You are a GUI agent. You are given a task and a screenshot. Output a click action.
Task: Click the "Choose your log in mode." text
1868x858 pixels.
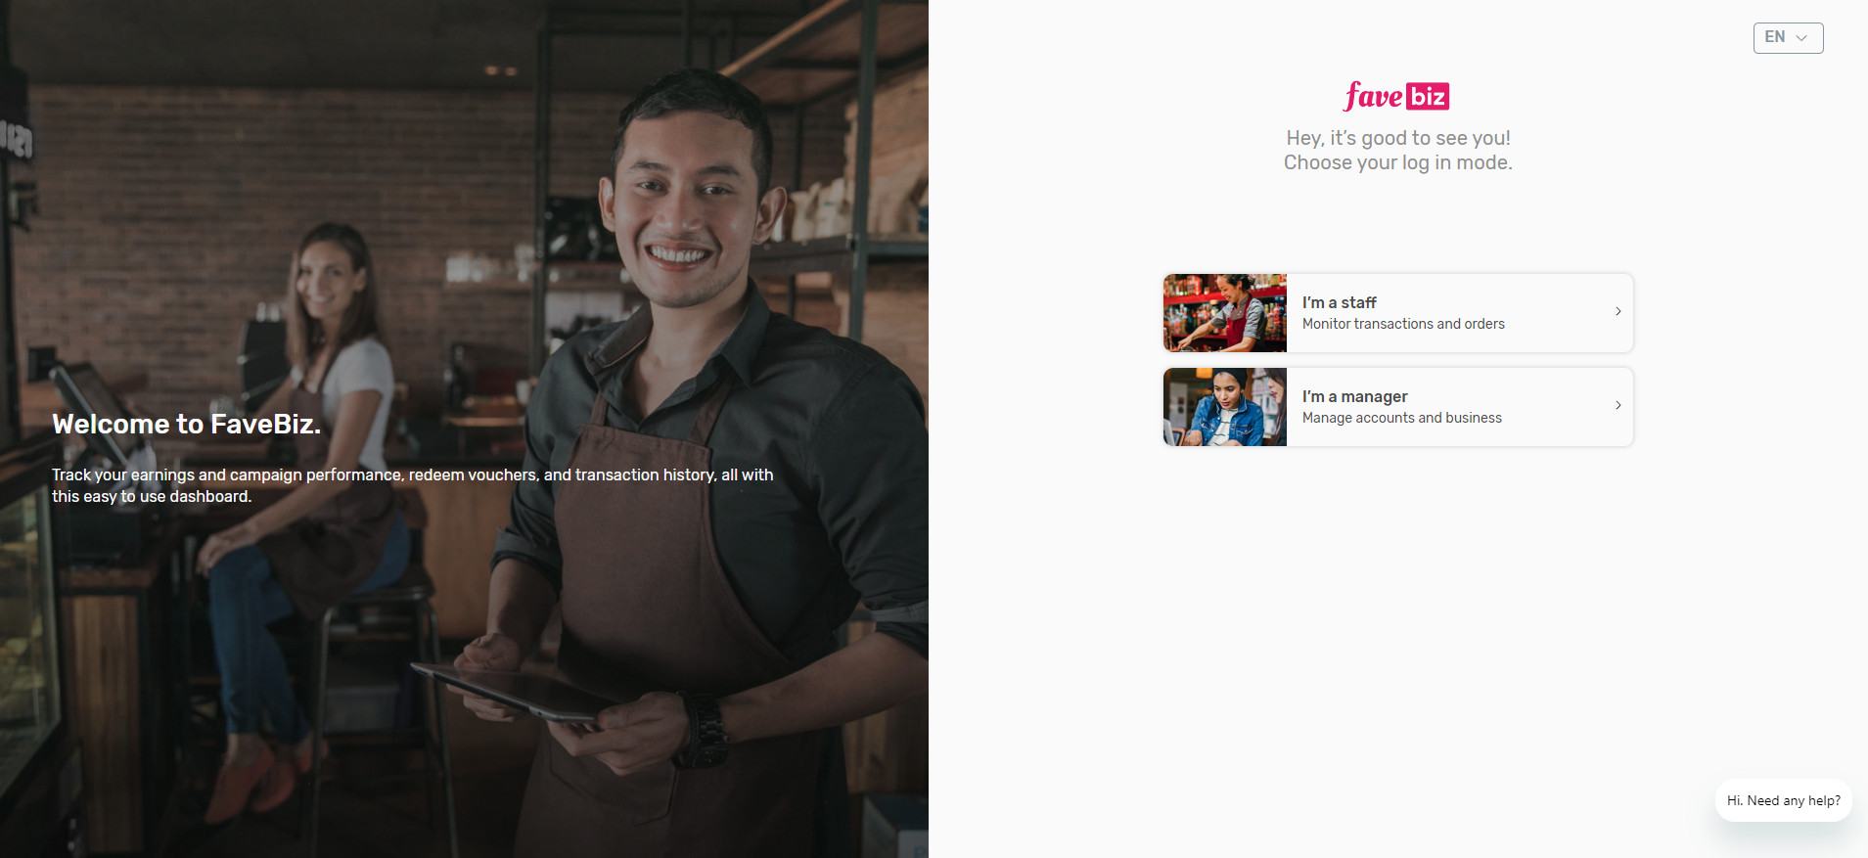pos(1398,162)
